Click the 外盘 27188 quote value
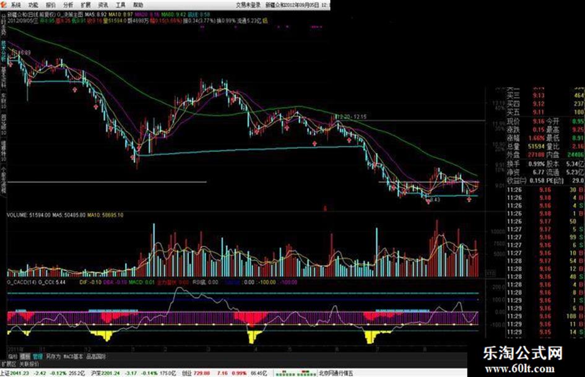Image resolution: width=585 pixels, height=377 pixels. pos(536,154)
